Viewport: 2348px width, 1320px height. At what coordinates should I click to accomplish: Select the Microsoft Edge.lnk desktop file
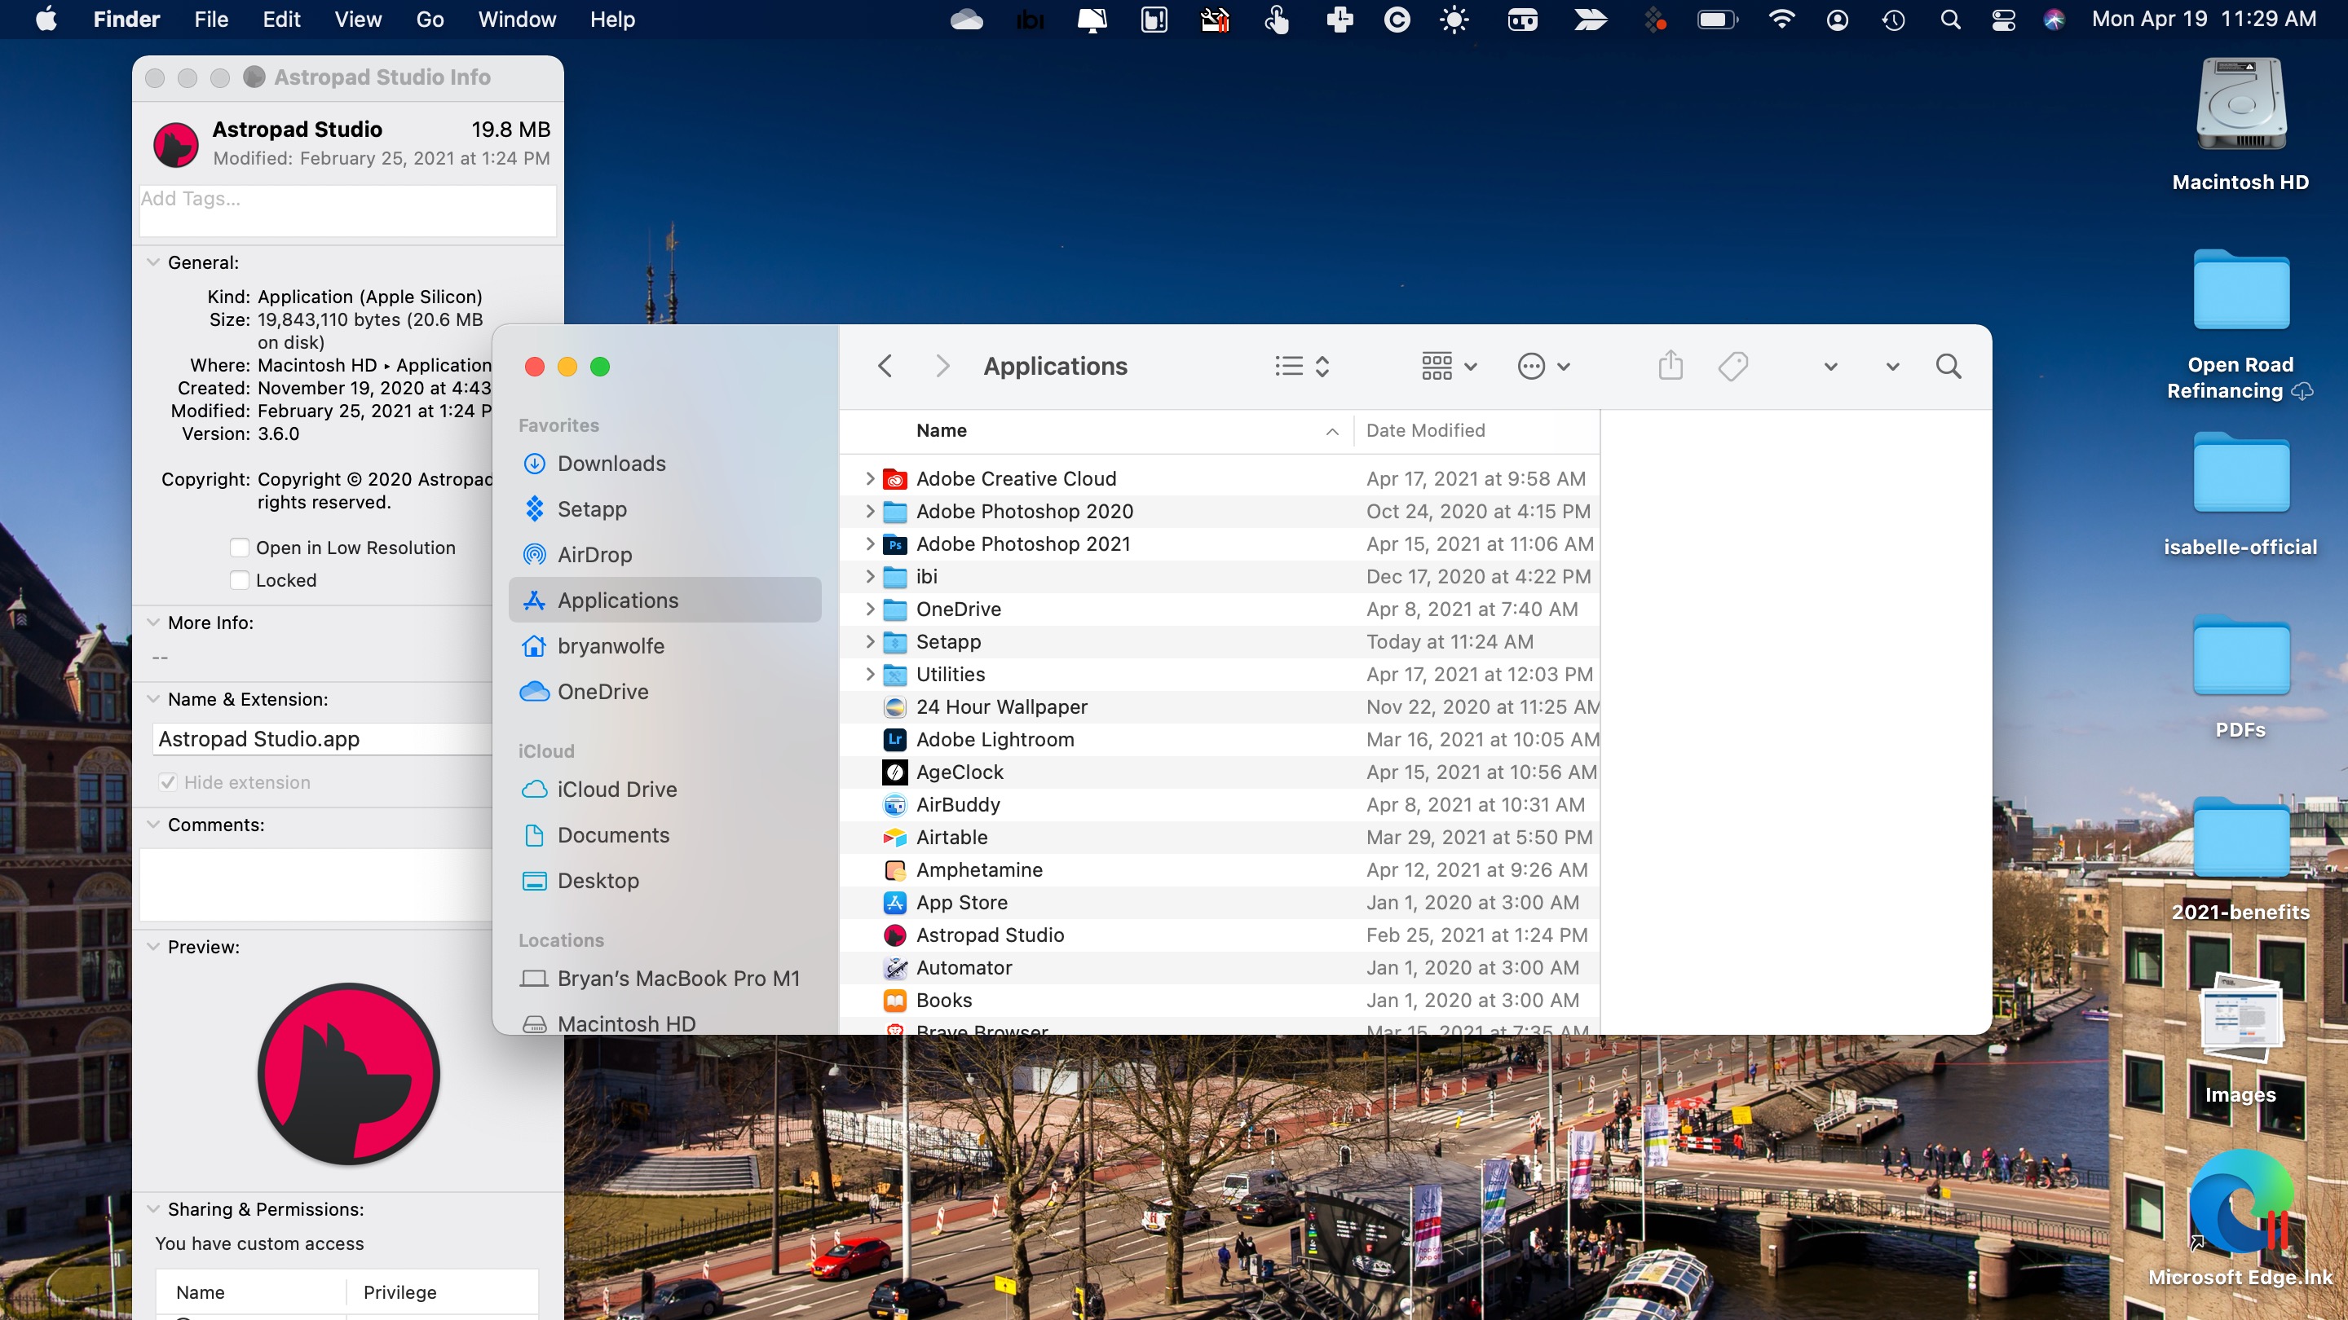tap(2240, 1218)
